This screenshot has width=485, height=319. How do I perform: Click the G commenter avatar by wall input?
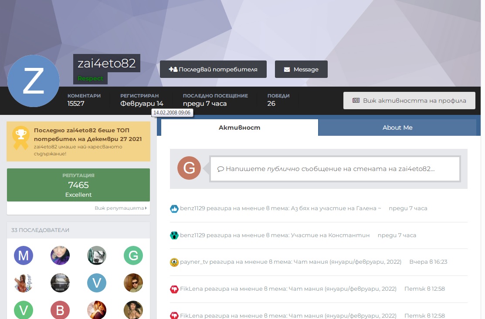coord(189,168)
